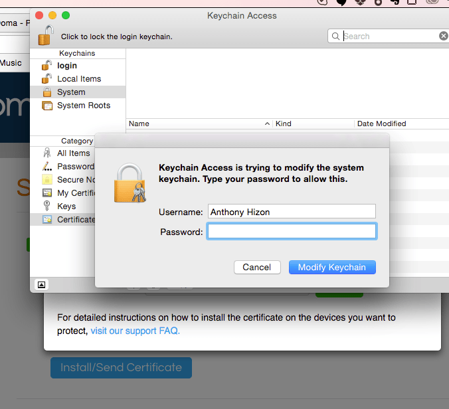Image resolution: width=449 pixels, height=409 pixels.
Task: Click the Music tab in the browser behind
Action: coord(11,63)
